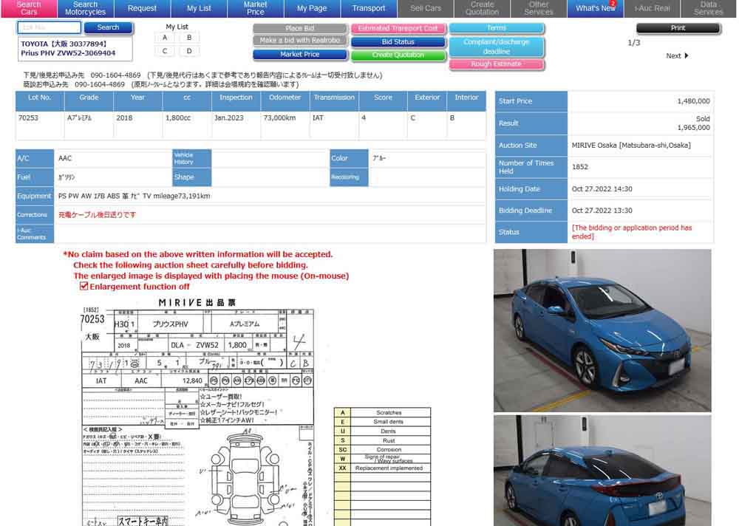
Task: Print this auction page
Action: tap(678, 28)
